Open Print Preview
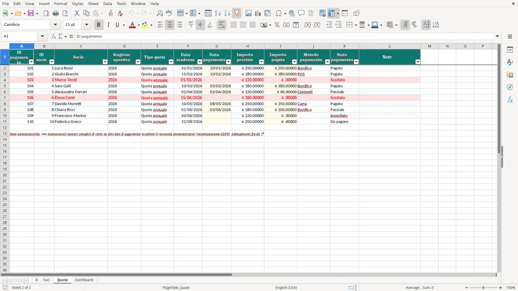The width and height of the screenshot is (518, 291). click(x=65, y=13)
